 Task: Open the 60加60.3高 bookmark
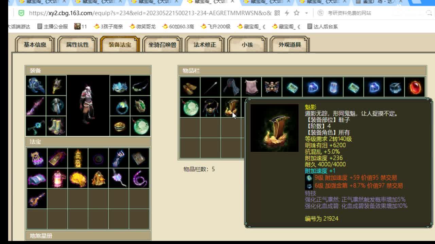point(178,26)
